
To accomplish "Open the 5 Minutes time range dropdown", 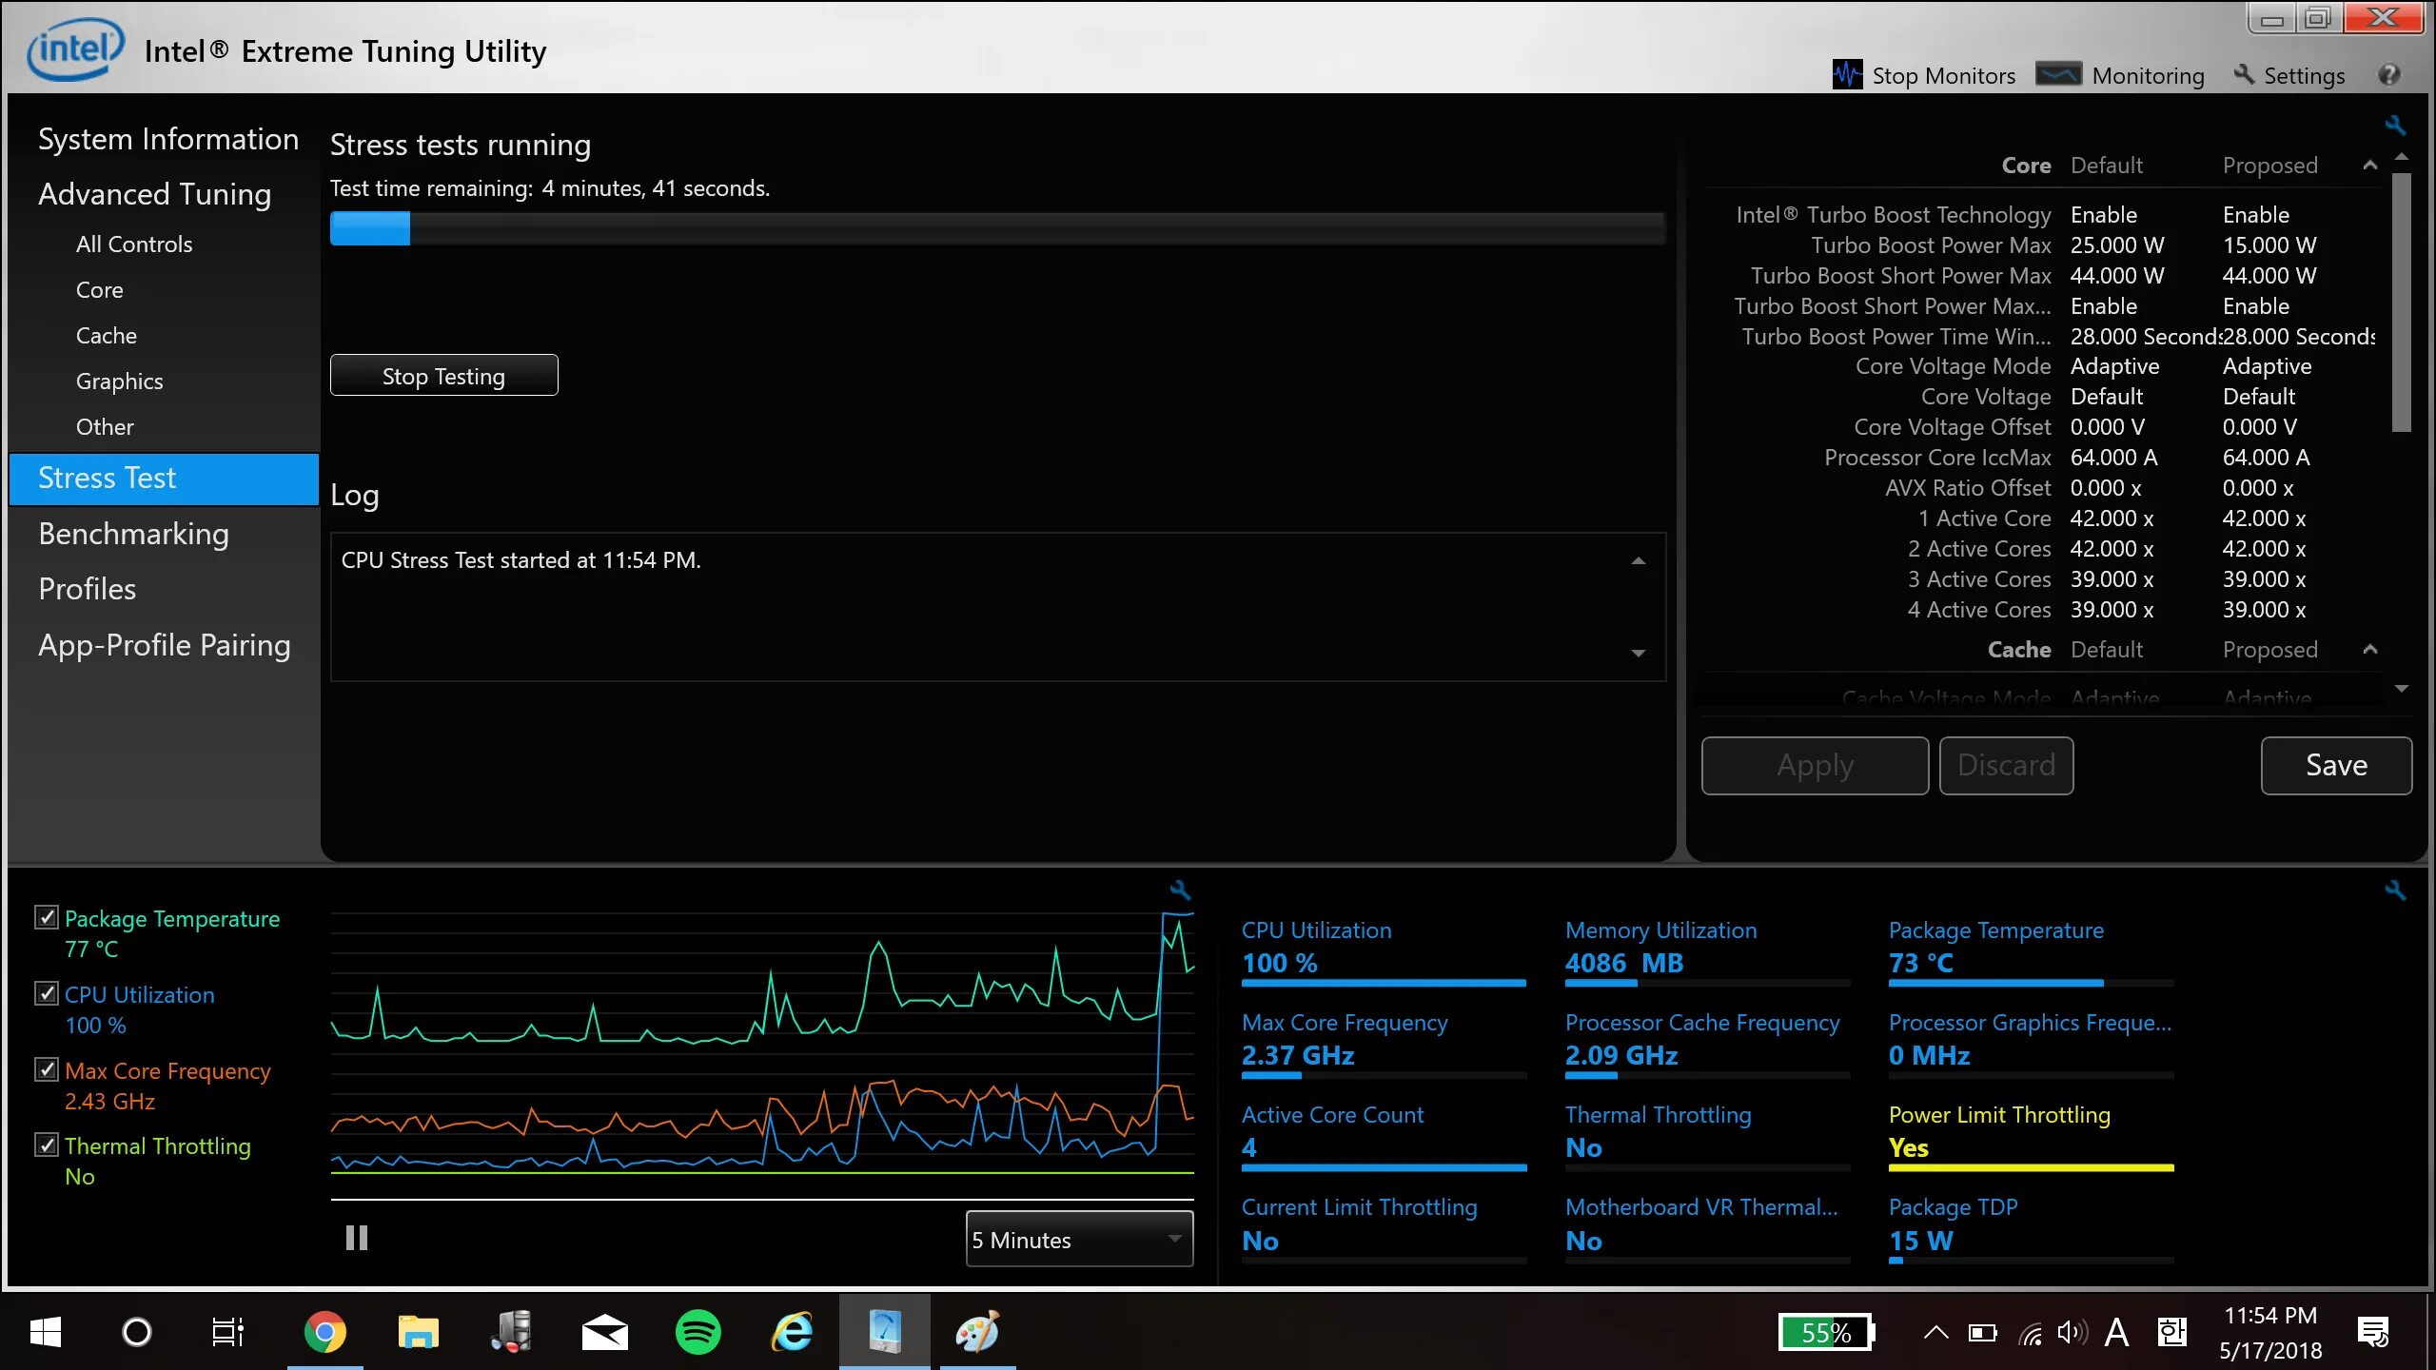I will click(1078, 1239).
